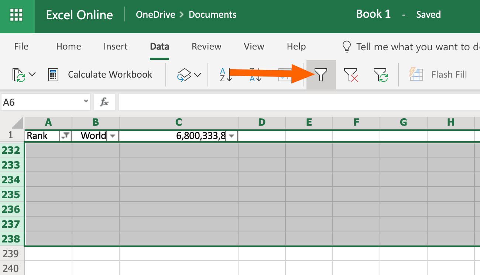Switch to the Home tab
This screenshot has height=275, width=480.
68,47
